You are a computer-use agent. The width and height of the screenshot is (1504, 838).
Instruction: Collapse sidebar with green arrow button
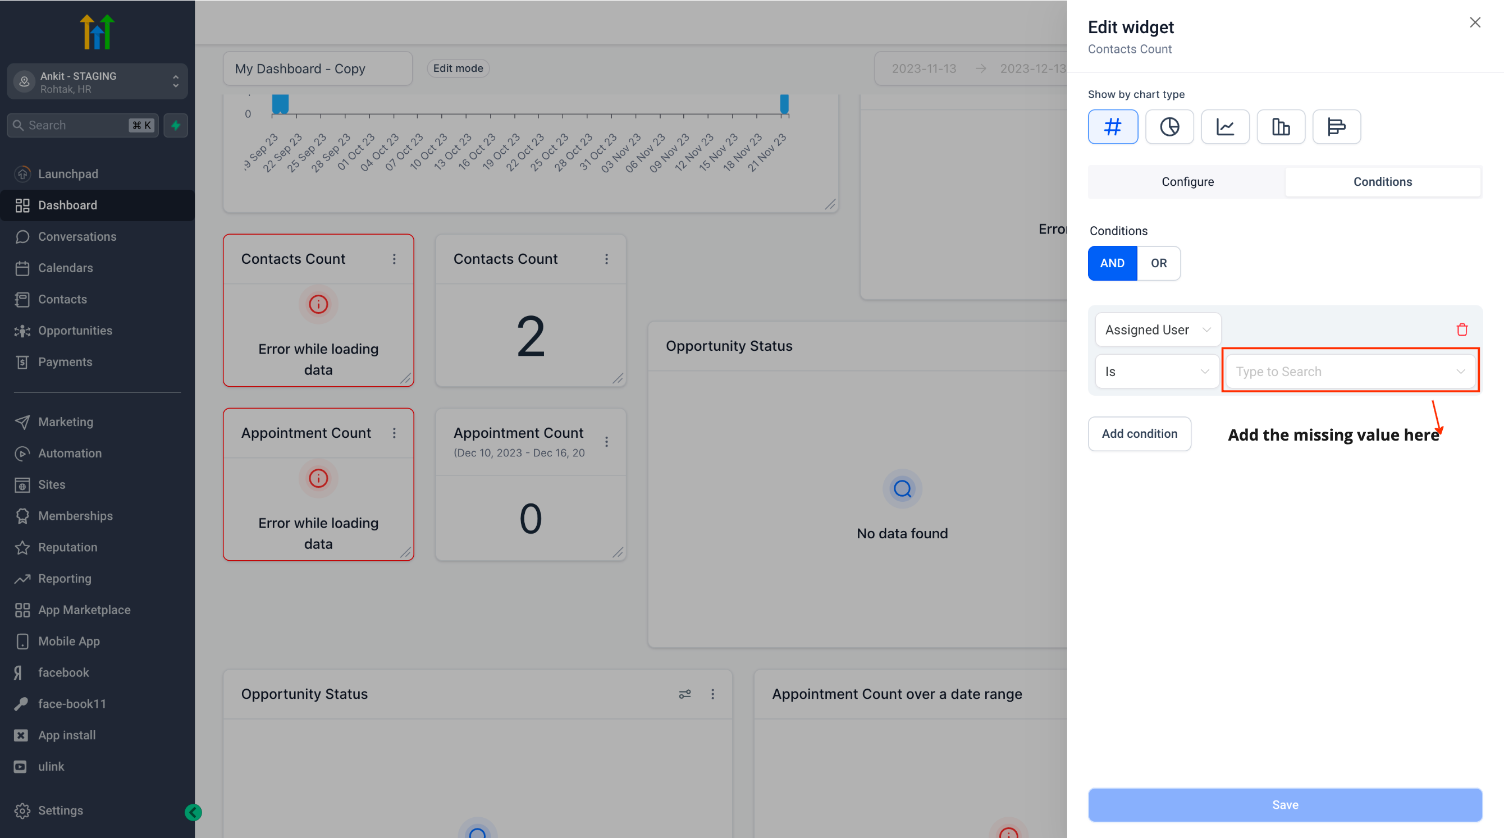pyautogui.click(x=193, y=812)
